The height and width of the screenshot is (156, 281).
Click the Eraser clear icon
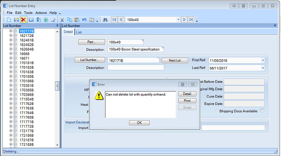[x=53, y=20]
